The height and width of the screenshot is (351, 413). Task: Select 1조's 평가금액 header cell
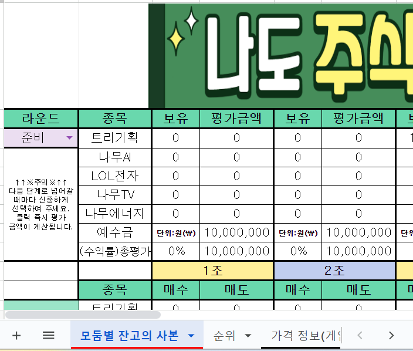point(236,119)
